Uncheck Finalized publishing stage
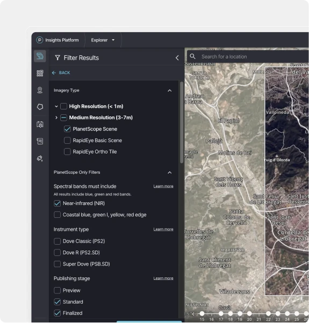Screen dimensions: 309x323 57,313
